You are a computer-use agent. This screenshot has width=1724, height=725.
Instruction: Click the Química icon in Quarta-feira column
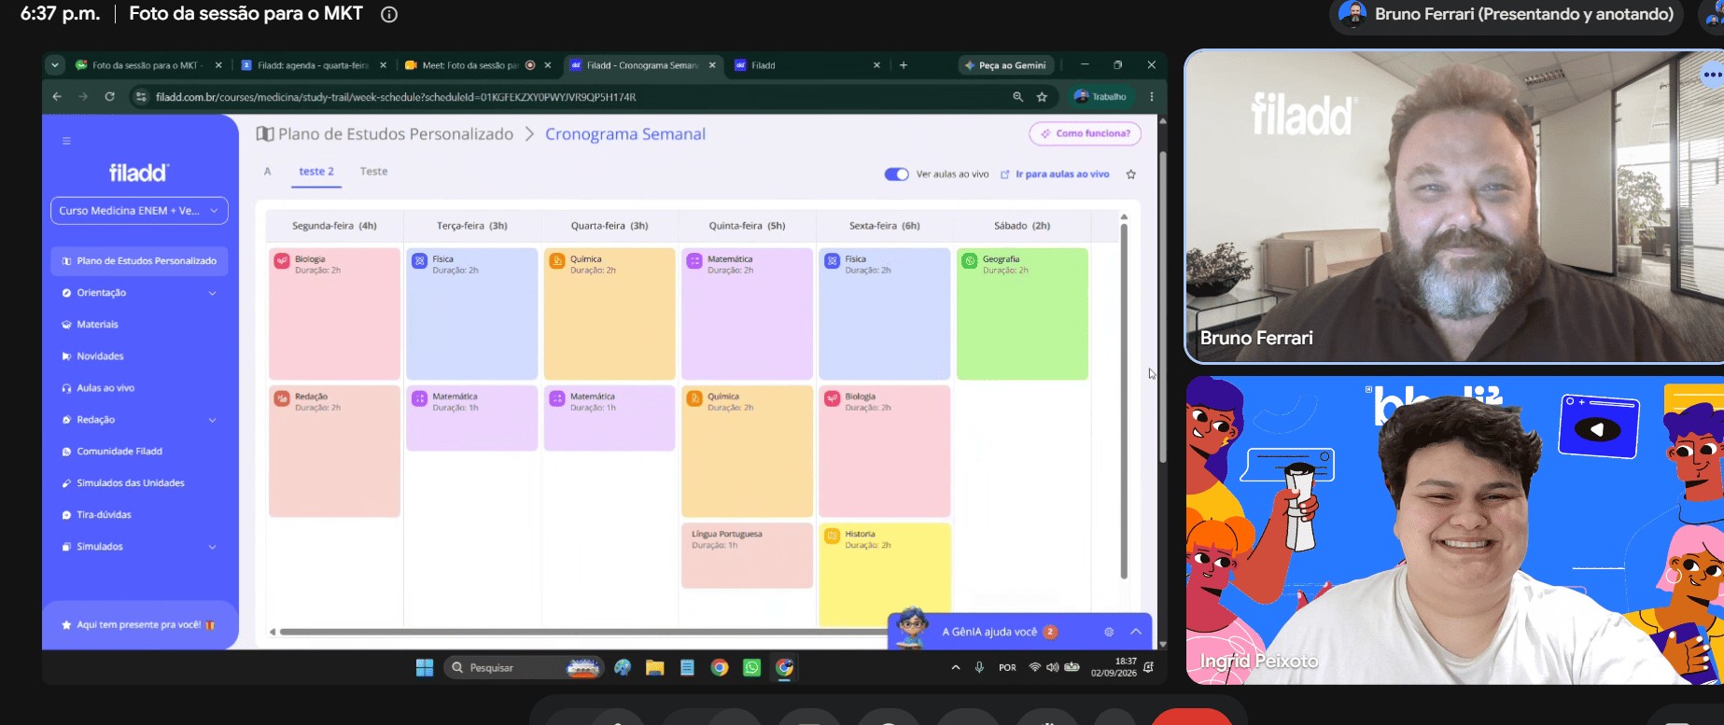click(x=557, y=260)
